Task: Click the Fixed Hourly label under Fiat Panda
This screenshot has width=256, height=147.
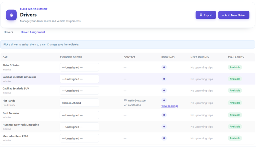Action: tap(9, 105)
